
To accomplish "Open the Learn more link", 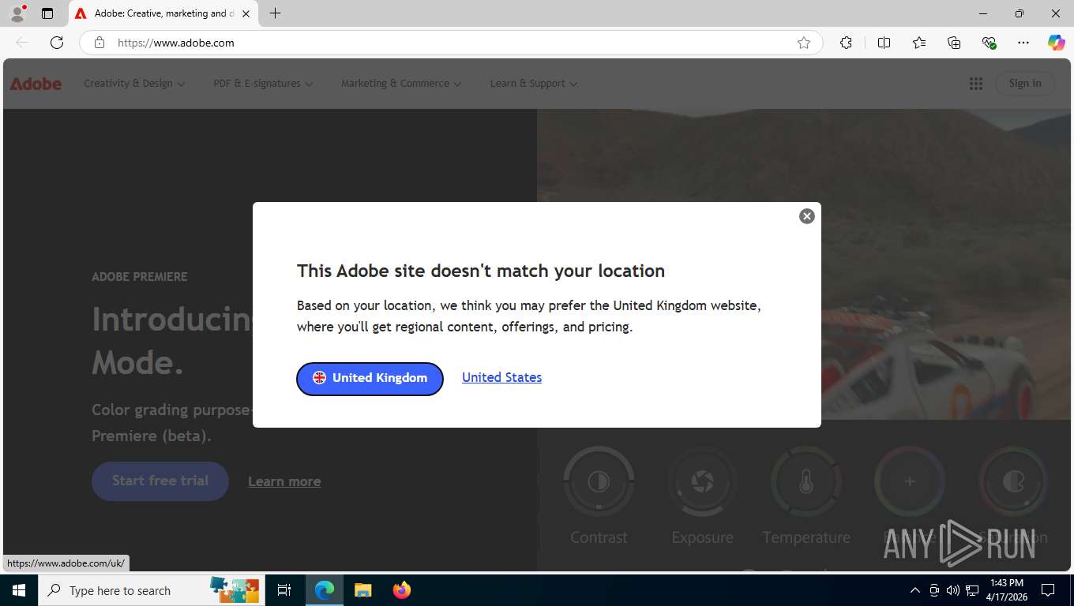I will (284, 481).
